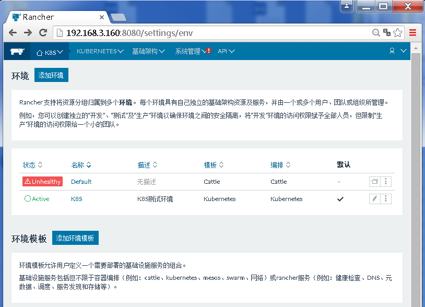Click the scrollbar up arrow
This screenshot has width=425, height=307.
416,48
